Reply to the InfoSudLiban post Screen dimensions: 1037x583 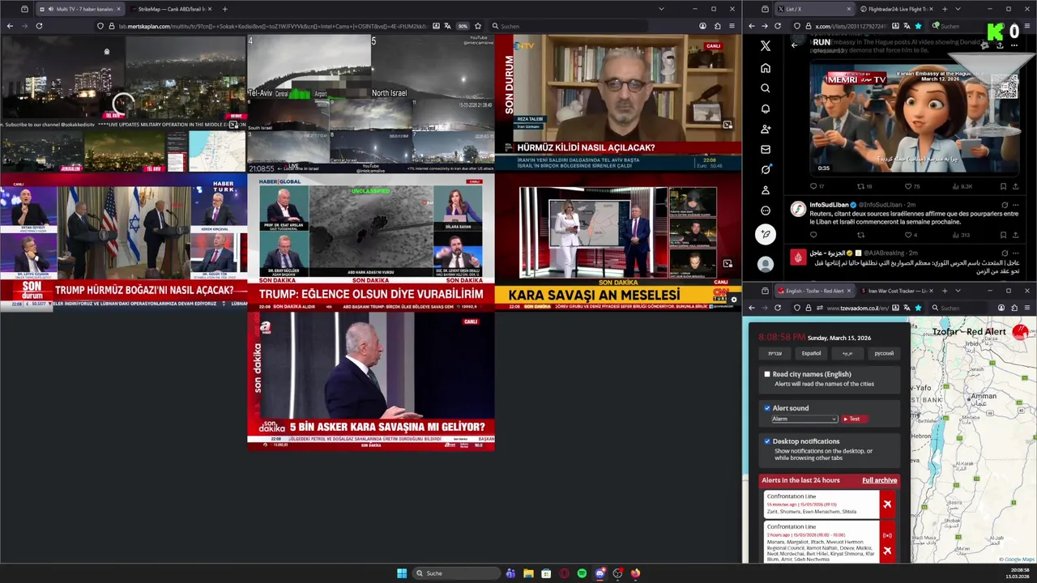tap(813, 235)
